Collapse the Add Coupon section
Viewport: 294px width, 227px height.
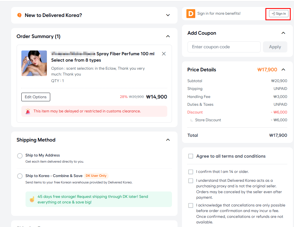click(x=283, y=33)
